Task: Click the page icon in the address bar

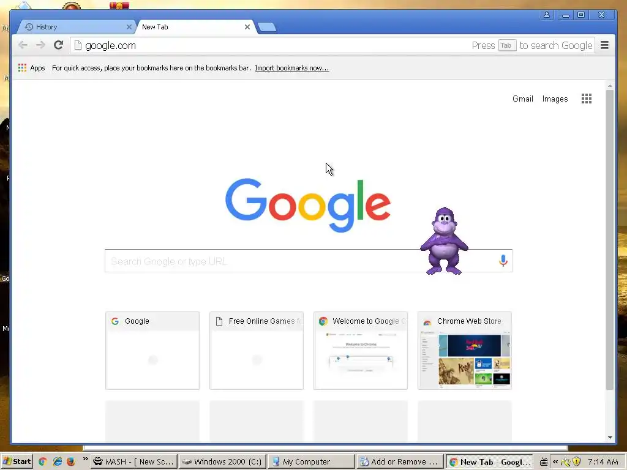Action: point(78,45)
